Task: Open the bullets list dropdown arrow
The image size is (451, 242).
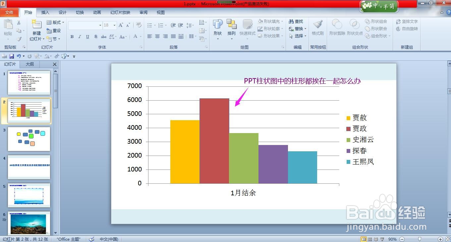Action: 155,25
